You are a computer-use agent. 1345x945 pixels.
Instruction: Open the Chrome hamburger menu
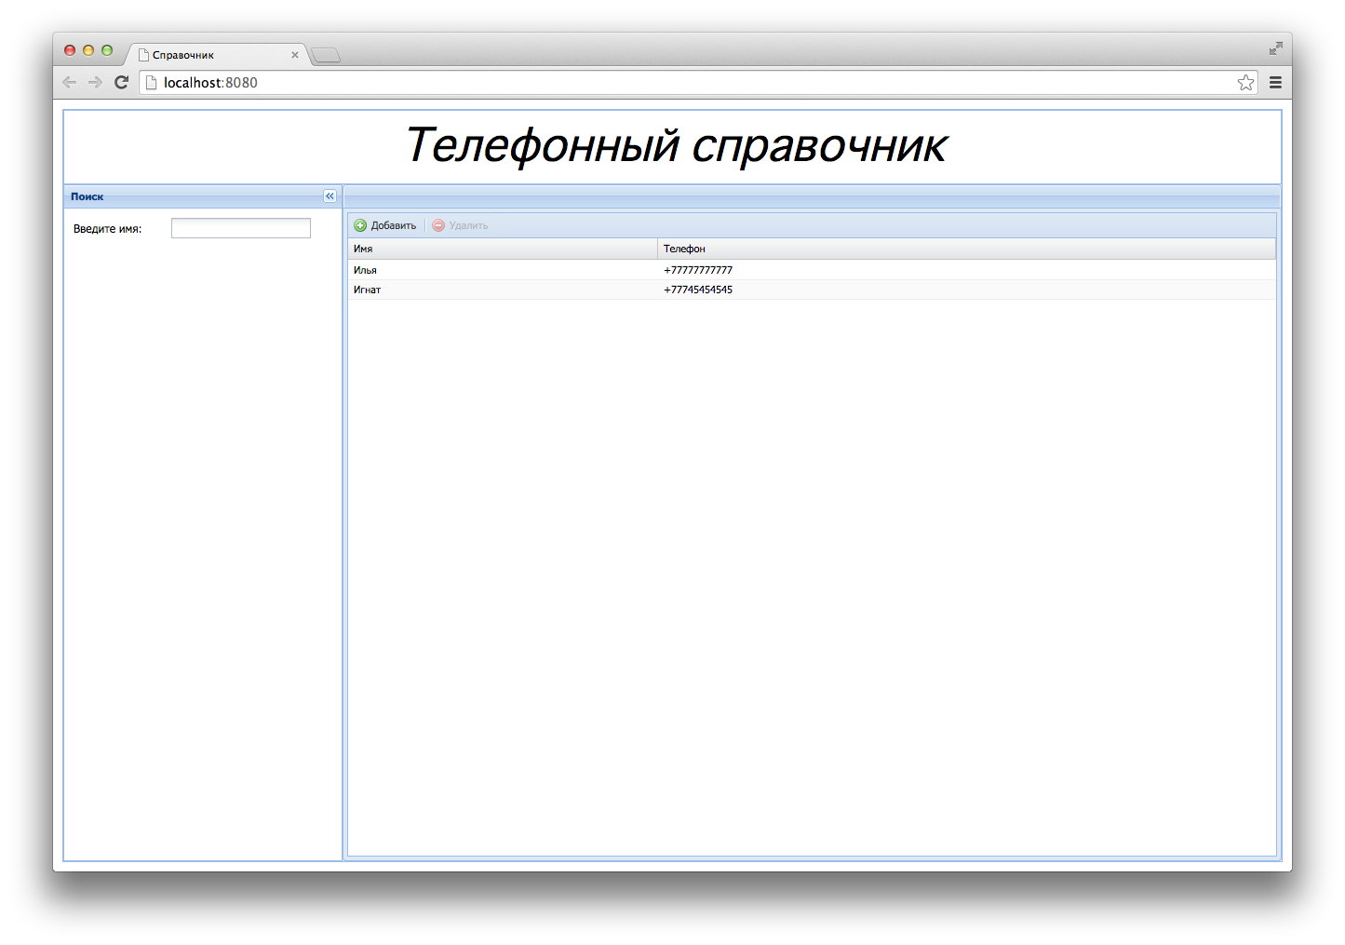click(x=1275, y=83)
